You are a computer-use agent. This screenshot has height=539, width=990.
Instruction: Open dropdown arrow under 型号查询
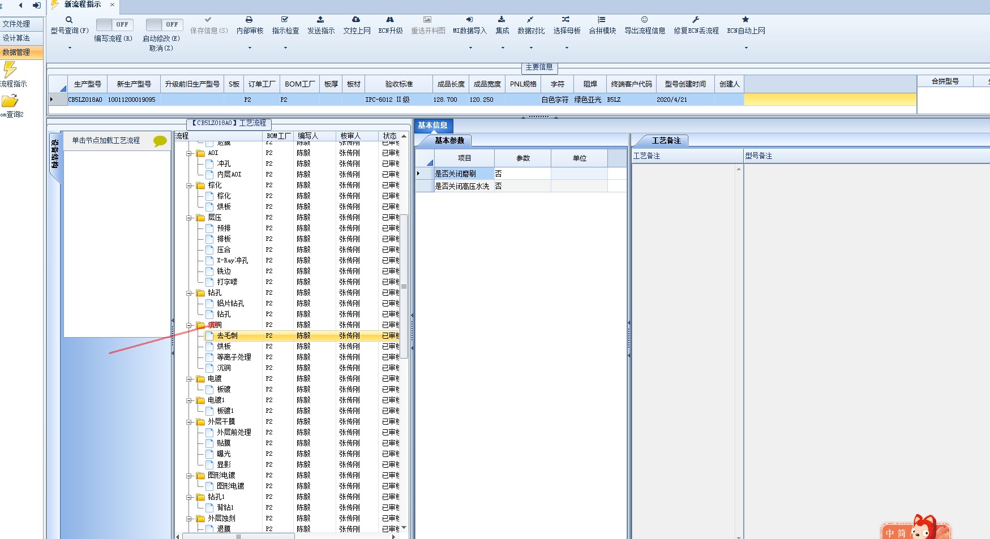click(70, 48)
